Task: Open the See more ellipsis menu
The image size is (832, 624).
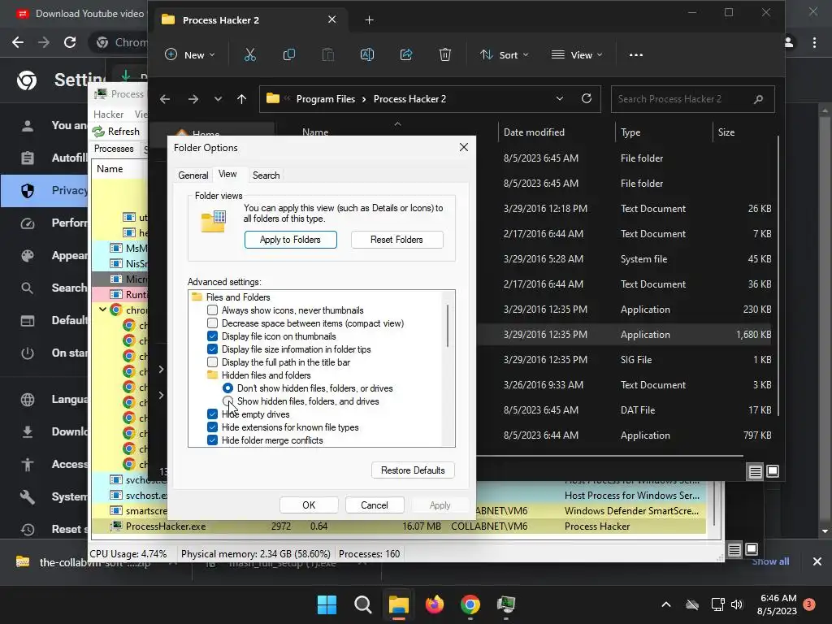Action: point(635,54)
